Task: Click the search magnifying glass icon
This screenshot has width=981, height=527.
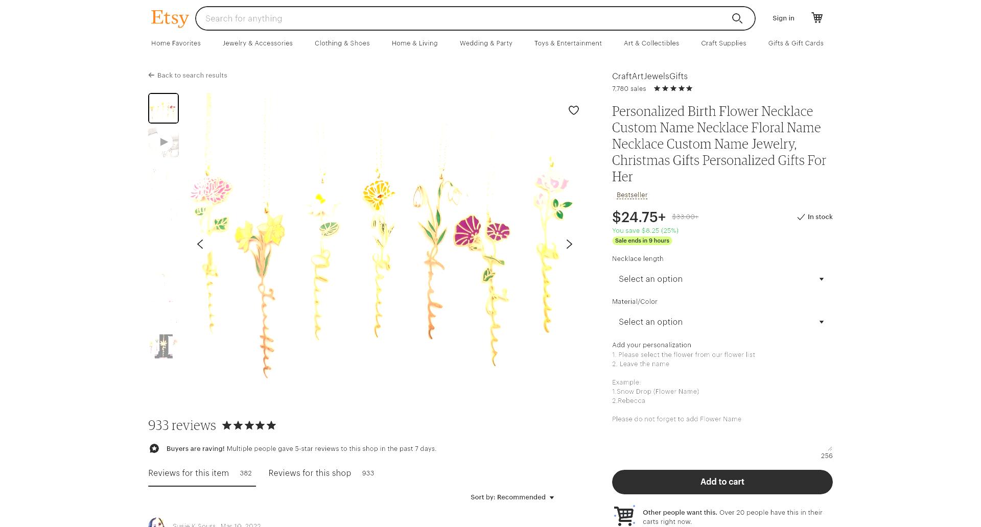Action: point(737,18)
